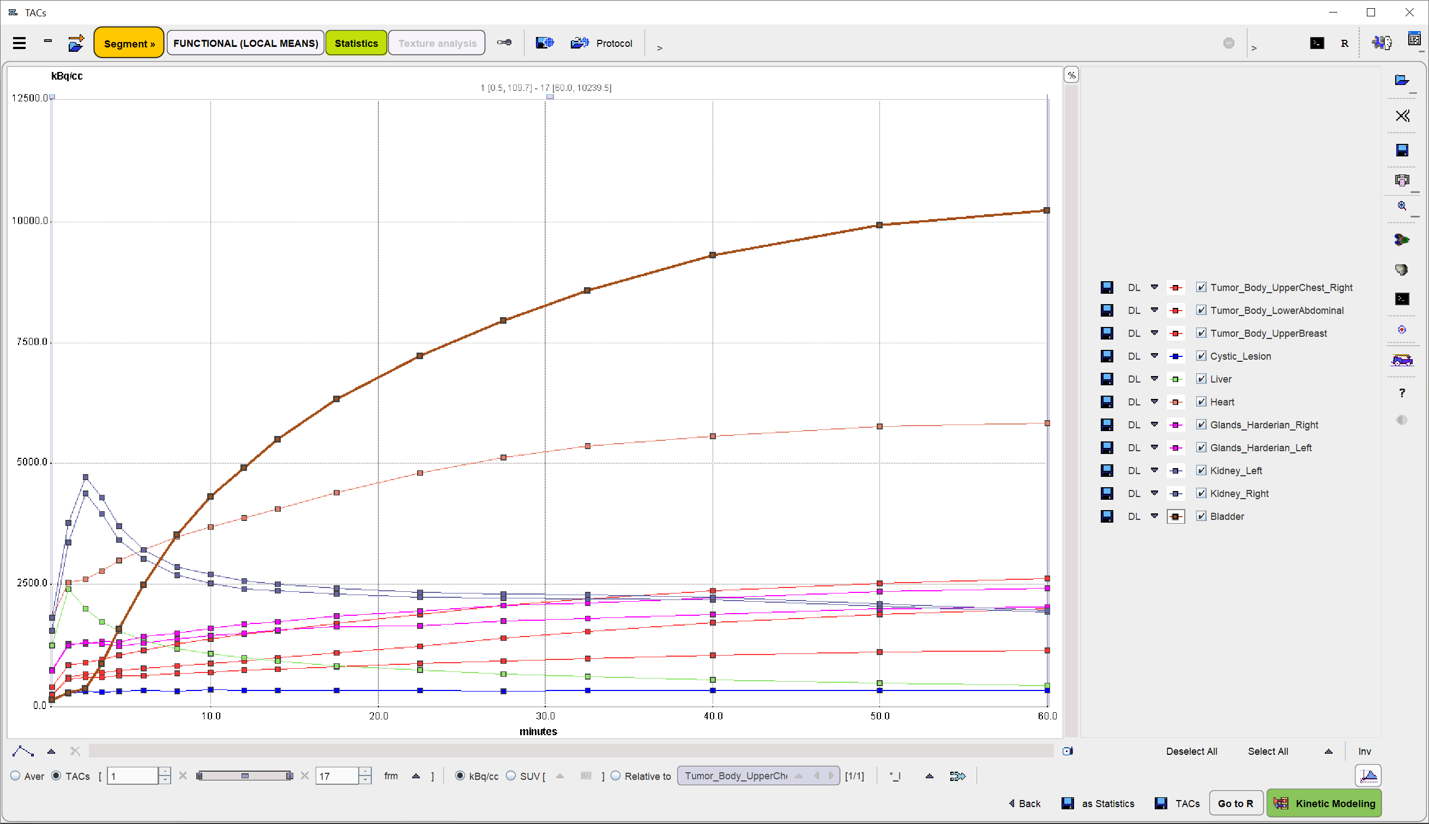Switch to the Statistics tab

coord(356,43)
